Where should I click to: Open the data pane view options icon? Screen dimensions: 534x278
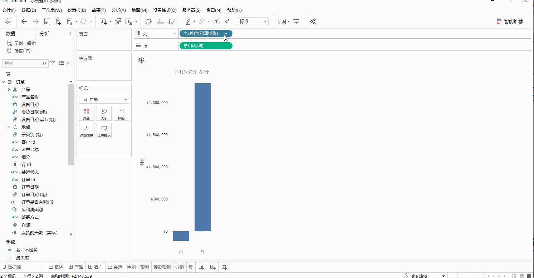(64, 63)
